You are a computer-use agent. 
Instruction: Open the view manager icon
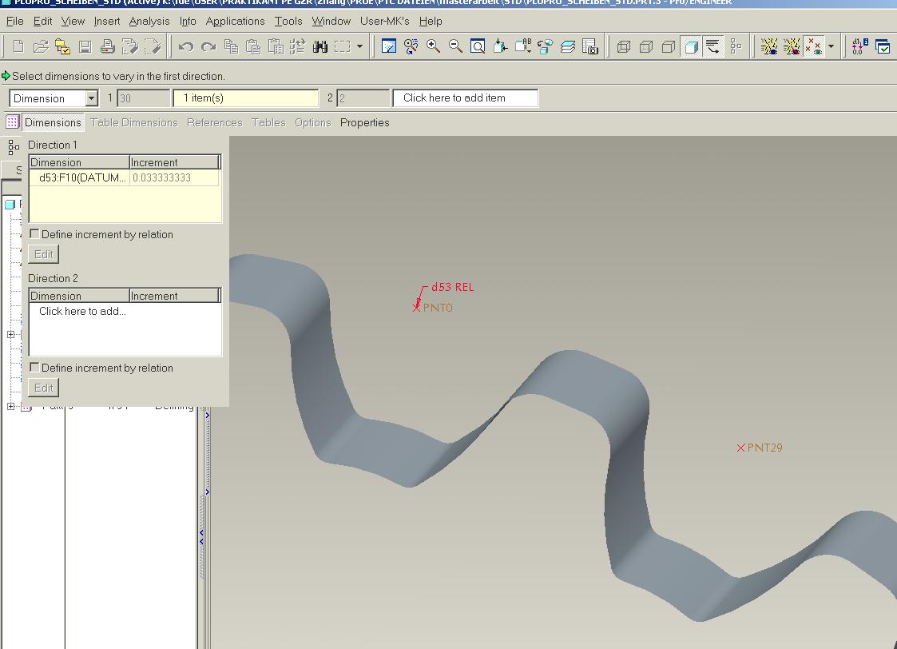pos(589,46)
